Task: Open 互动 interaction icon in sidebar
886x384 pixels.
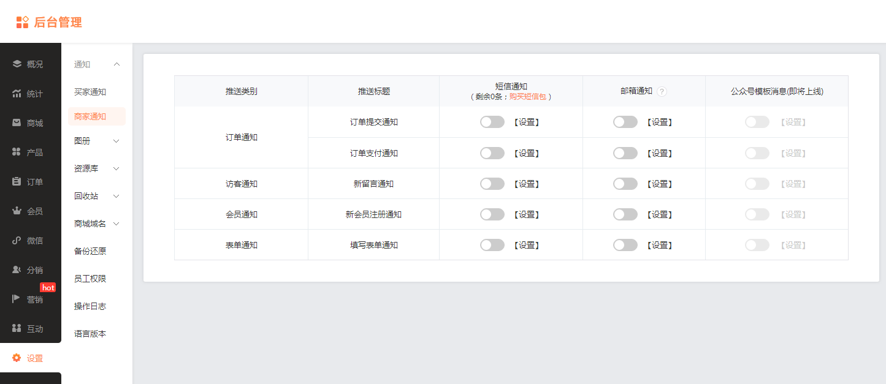Action: coord(17,328)
